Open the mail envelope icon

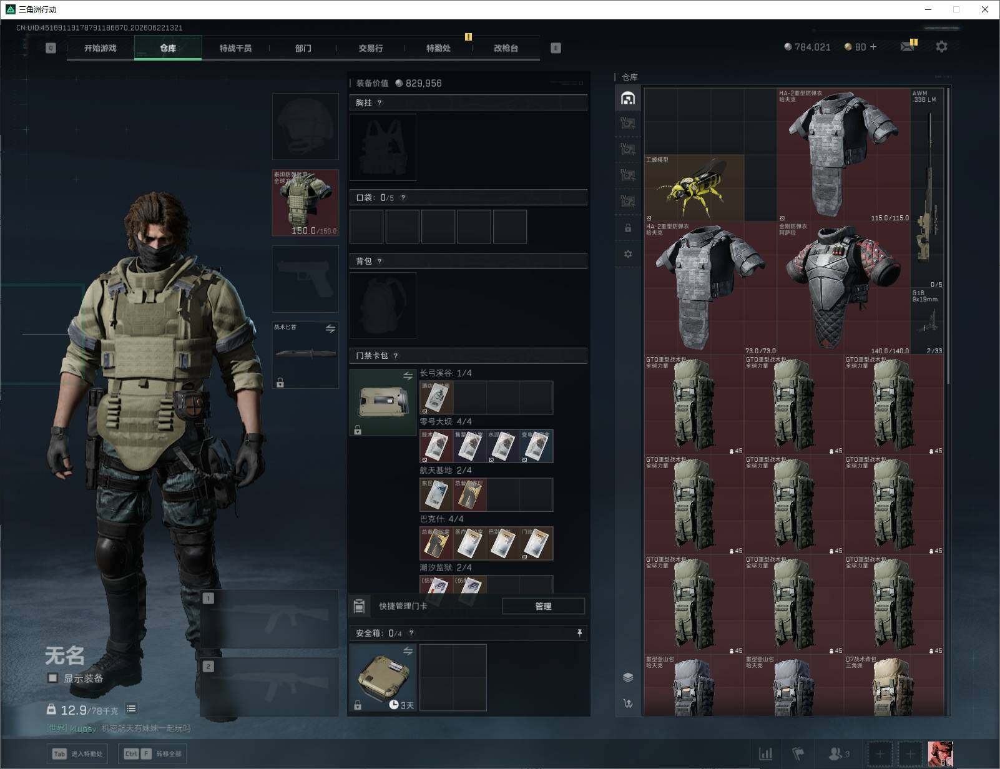[908, 47]
